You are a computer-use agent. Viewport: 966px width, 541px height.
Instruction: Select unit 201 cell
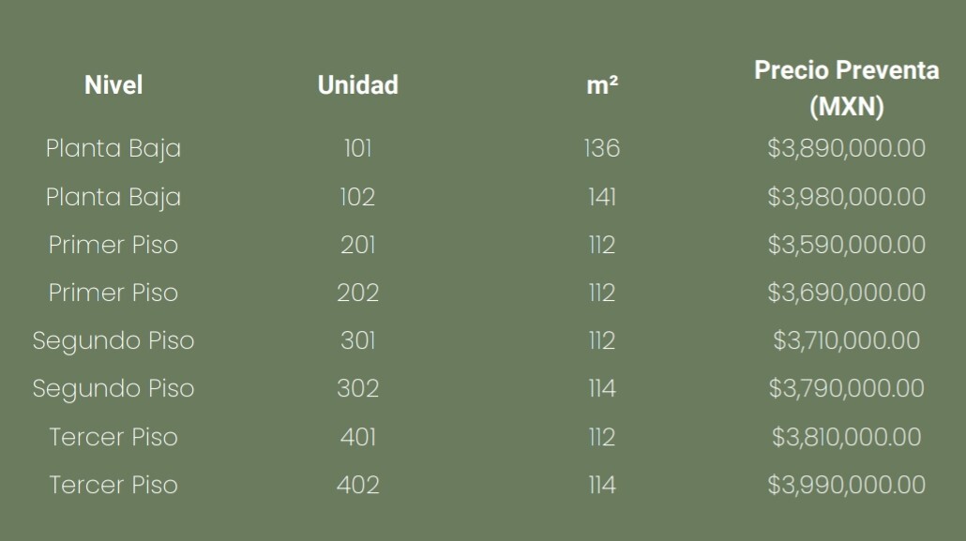click(358, 245)
